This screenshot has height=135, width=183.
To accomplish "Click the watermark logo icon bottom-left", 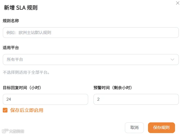I will [5, 131].
